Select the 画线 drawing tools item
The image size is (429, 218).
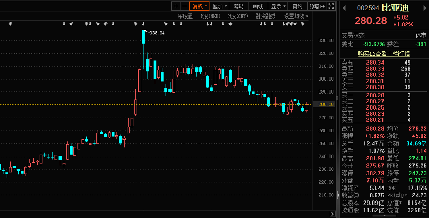coord(258,6)
